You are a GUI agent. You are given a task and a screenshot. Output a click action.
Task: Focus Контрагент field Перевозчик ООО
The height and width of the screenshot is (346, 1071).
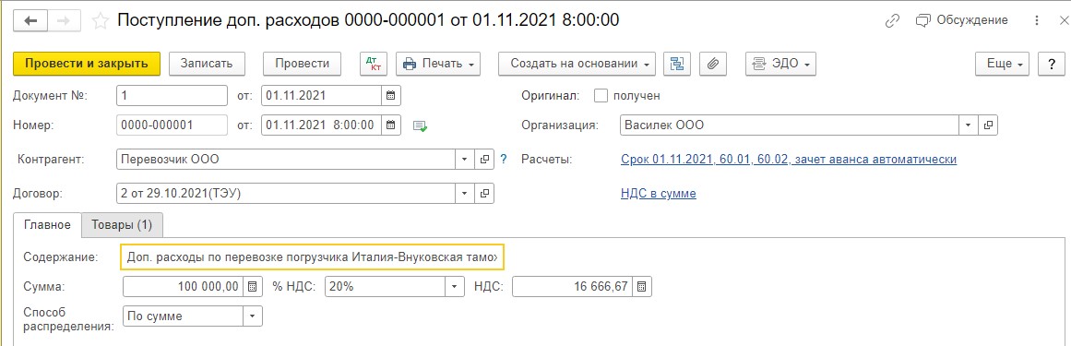point(286,160)
